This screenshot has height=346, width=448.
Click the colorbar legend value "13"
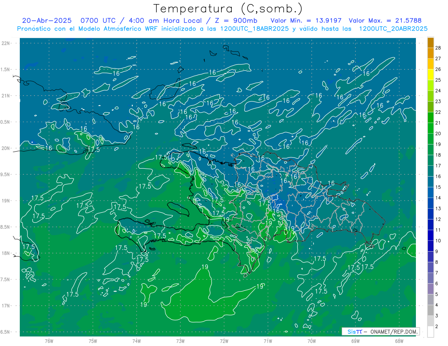(x=438, y=209)
